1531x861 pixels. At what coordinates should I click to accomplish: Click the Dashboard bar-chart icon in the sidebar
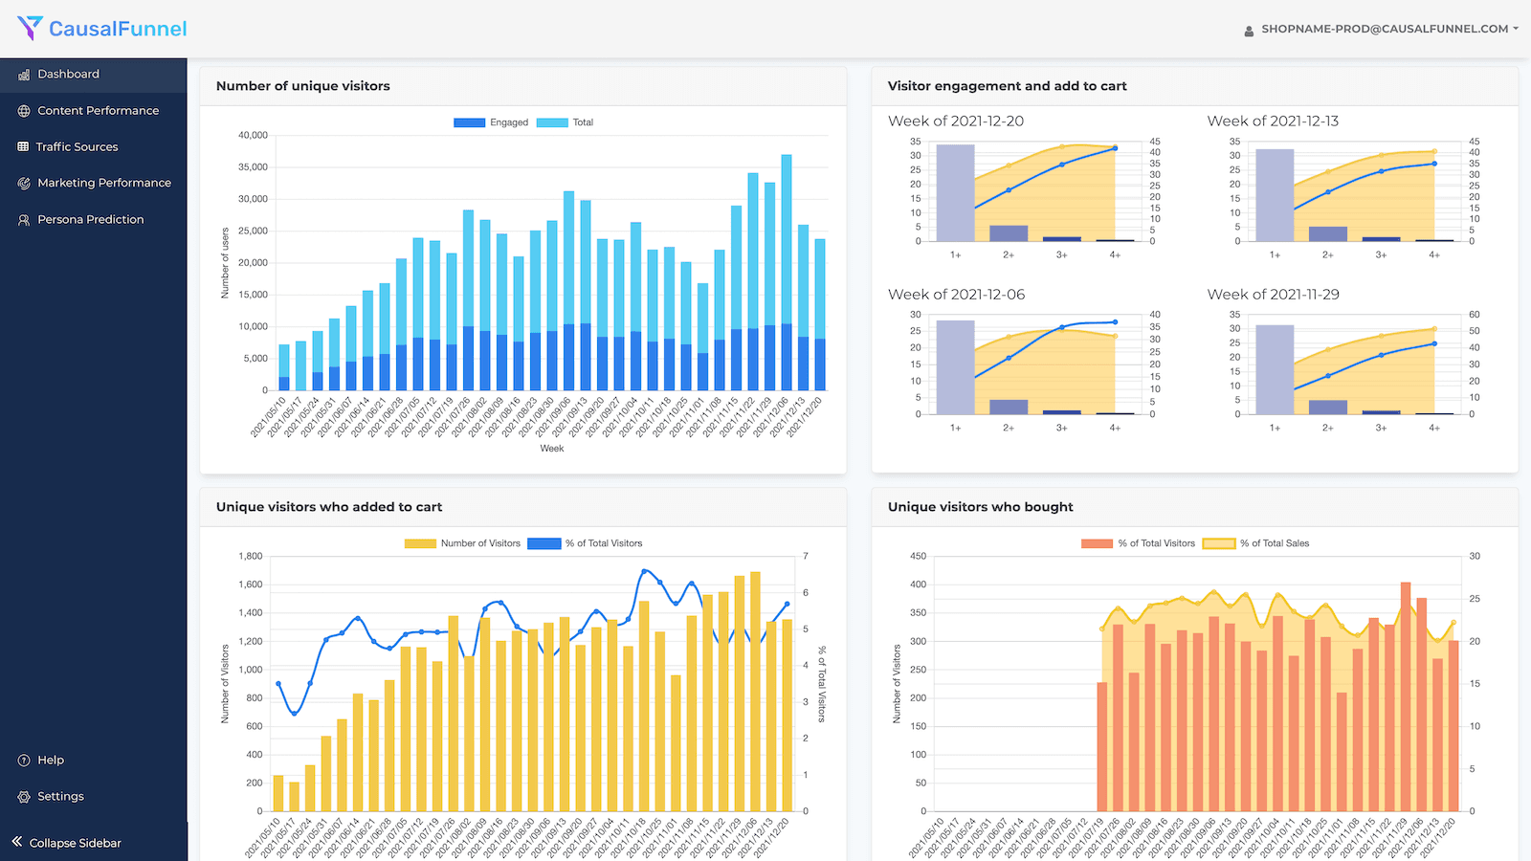tap(24, 74)
